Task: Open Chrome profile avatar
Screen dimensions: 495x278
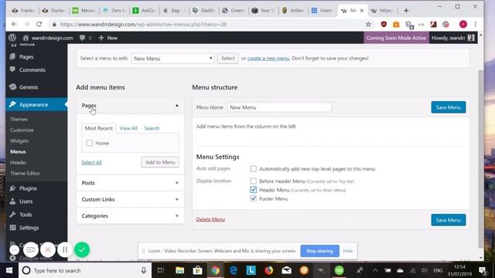Action: coord(463,24)
